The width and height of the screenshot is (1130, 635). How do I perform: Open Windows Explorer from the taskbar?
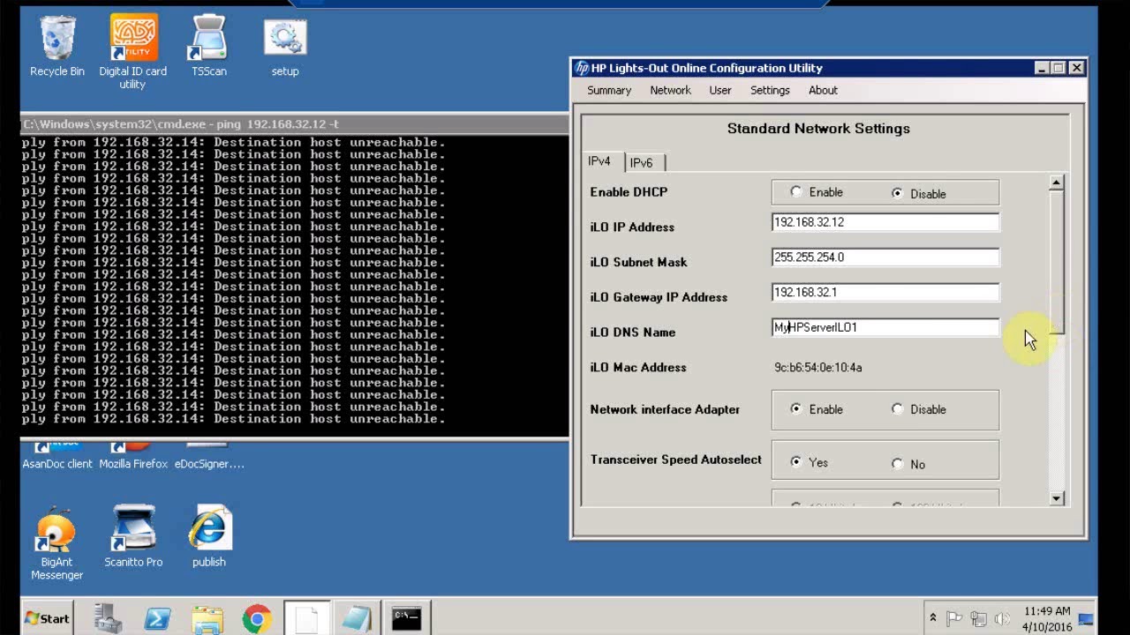pos(207,619)
